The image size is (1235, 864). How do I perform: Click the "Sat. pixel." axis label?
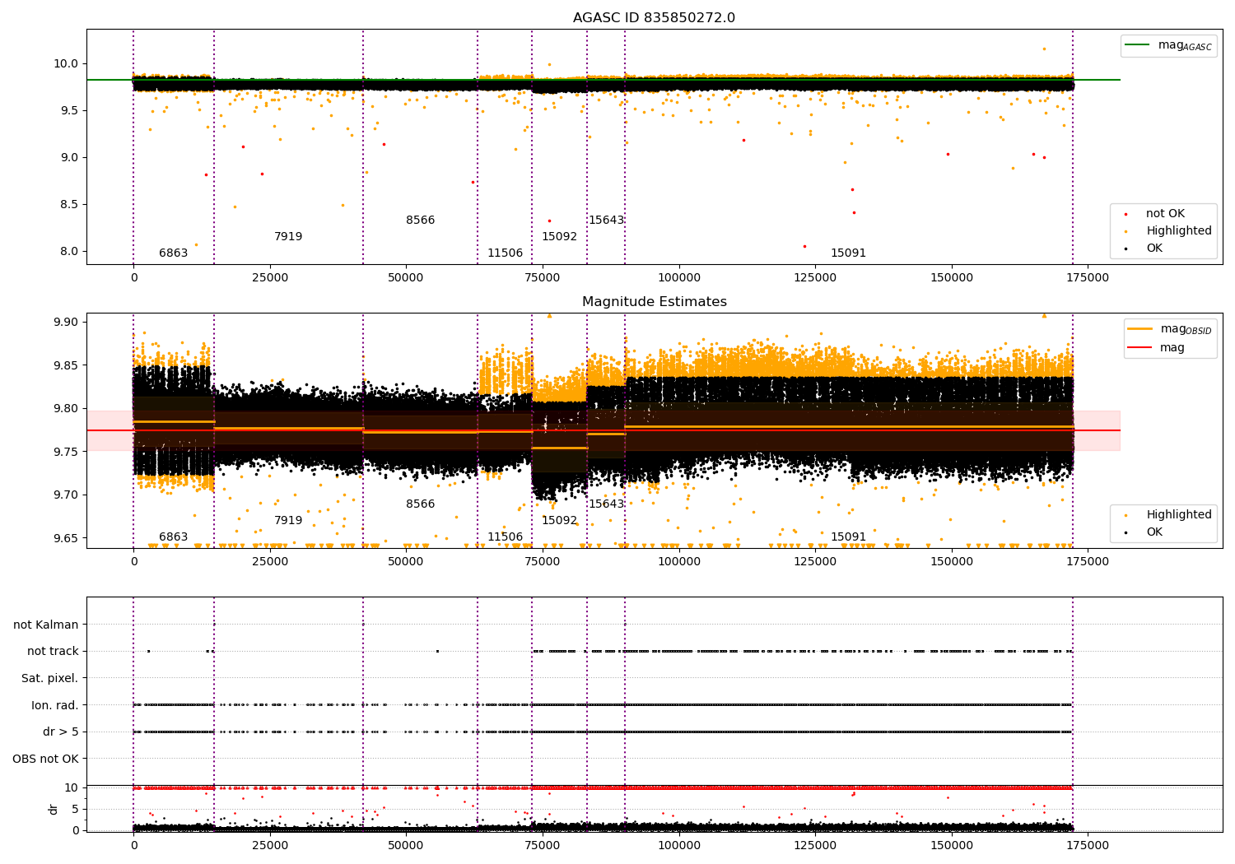point(50,679)
